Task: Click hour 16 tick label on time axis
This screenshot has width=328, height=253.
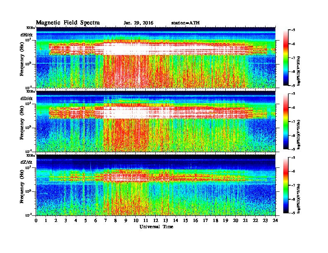Action: click(x=195, y=220)
